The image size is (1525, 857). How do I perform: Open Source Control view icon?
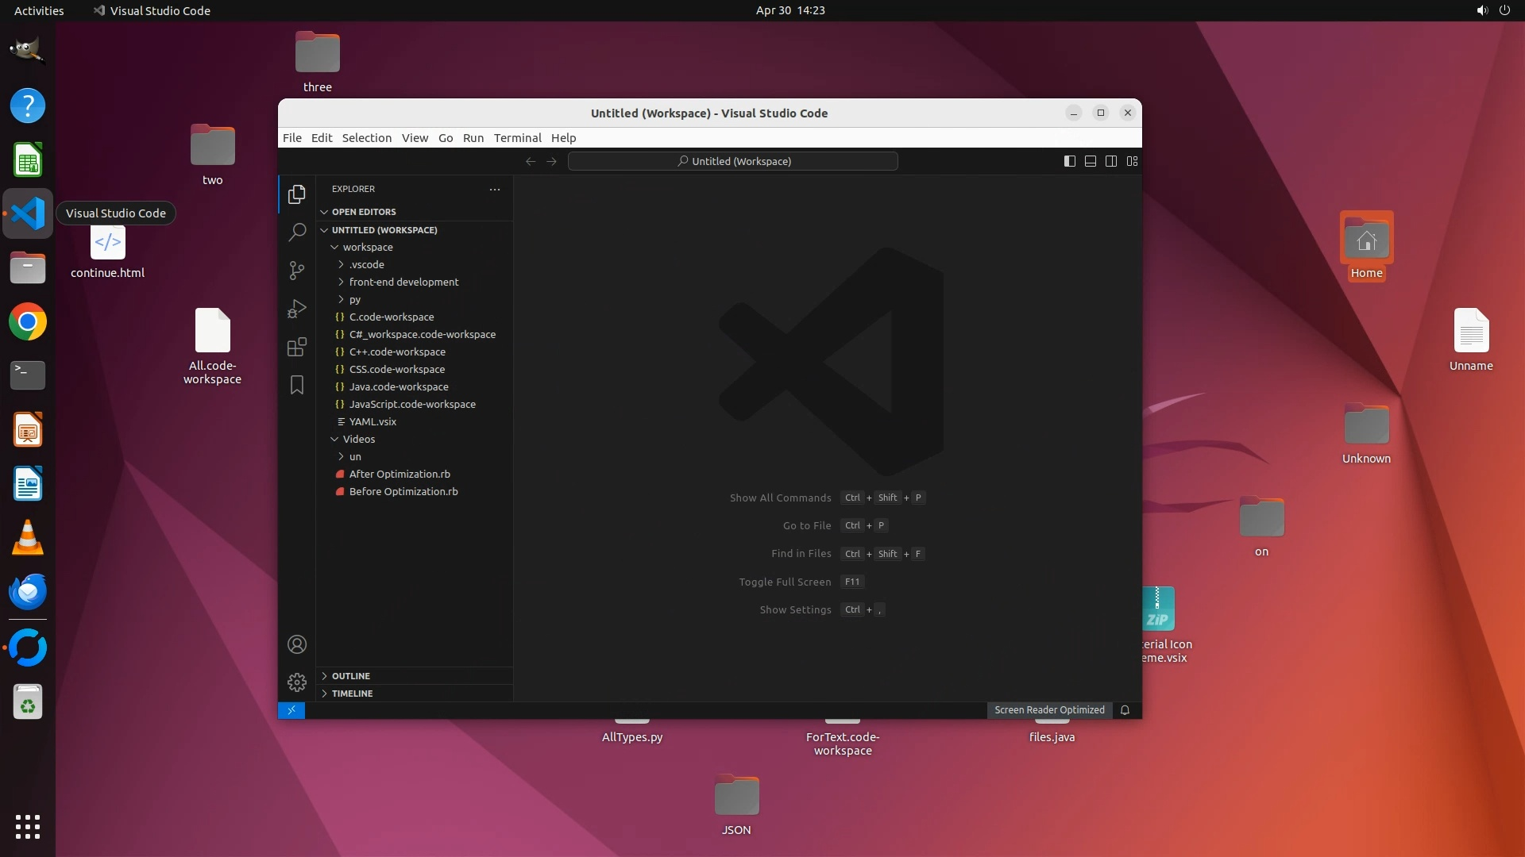[x=297, y=271]
